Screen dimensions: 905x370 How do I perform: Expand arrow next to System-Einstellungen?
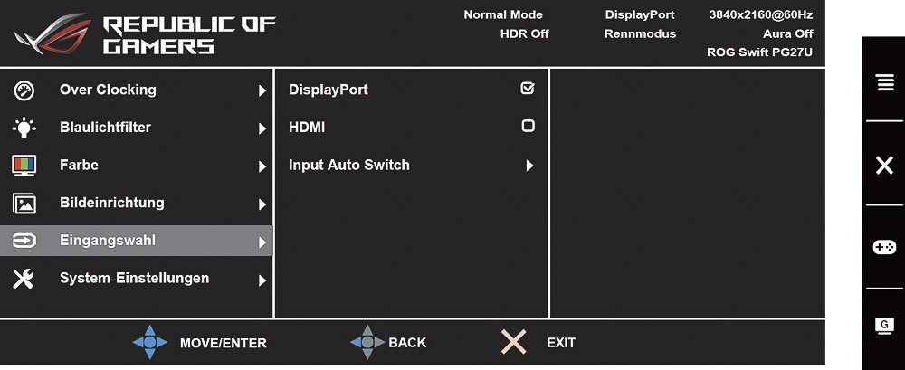pyautogui.click(x=262, y=280)
